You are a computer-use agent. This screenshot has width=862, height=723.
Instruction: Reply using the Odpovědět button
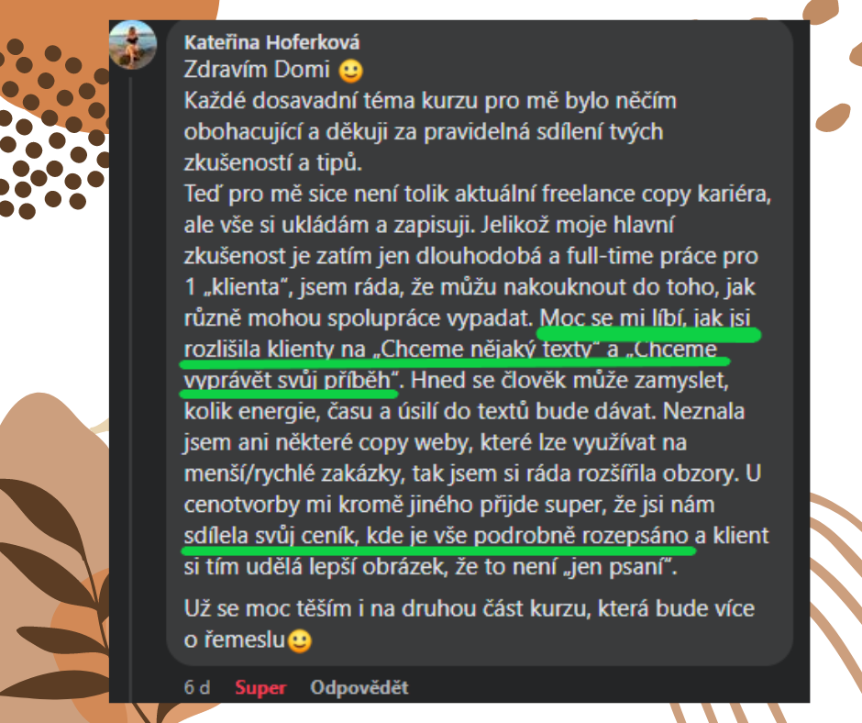point(359,687)
